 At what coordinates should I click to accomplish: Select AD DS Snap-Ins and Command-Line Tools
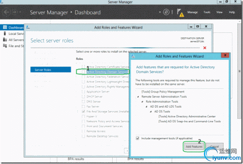pos(190,121)
